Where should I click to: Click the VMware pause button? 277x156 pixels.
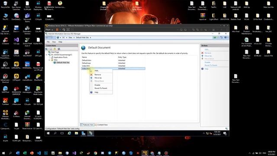pyautogui.click(x=57, y=30)
